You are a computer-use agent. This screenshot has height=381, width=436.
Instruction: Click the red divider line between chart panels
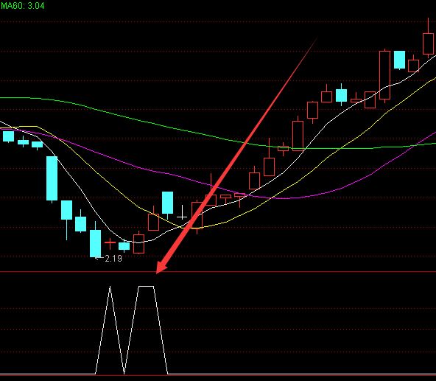click(x=218, y=272)
